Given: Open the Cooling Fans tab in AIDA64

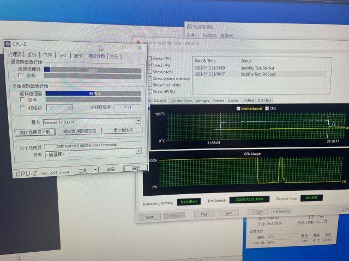Looking at the screenshot, I should coord(181,101).
